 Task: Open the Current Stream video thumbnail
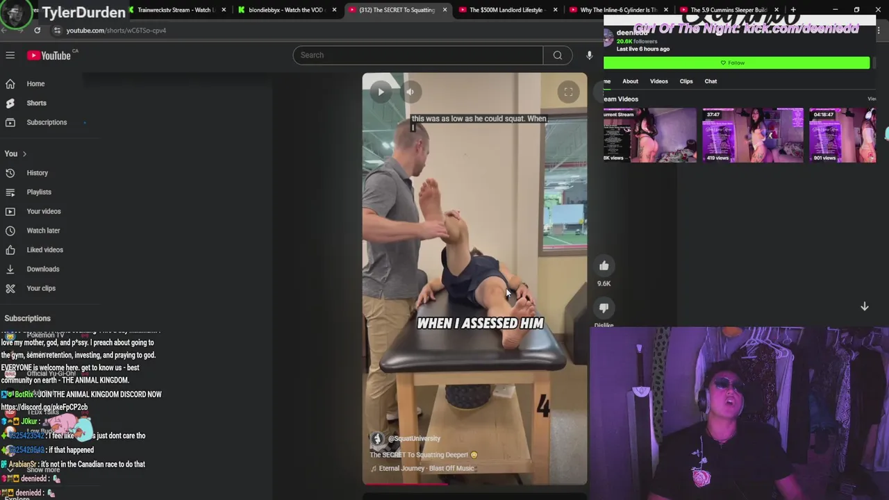pyautogui.click(x=649, y=135)
